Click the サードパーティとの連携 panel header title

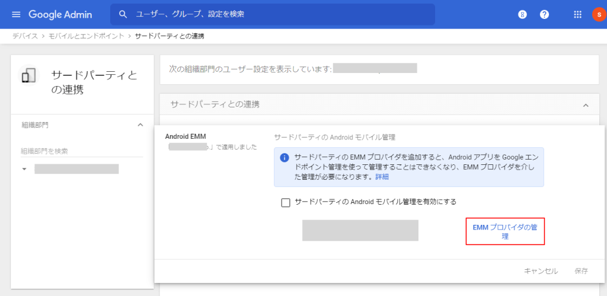215,104
